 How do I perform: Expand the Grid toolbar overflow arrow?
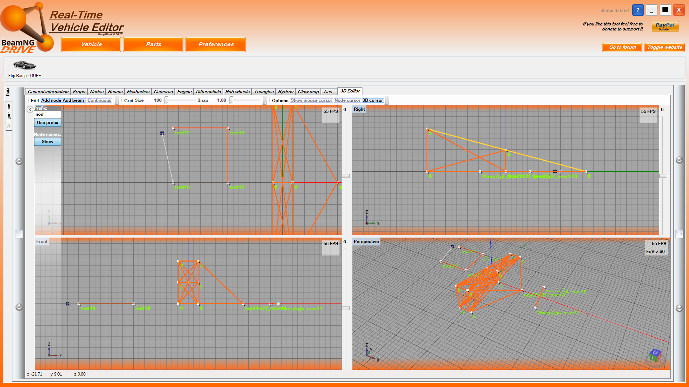point(265,102)
